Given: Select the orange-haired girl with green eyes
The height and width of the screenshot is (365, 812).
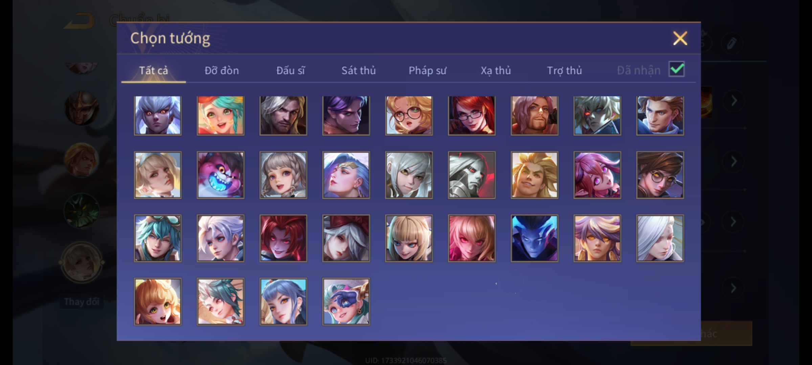Looking at the screenshot, I should [x=158, y=301].
